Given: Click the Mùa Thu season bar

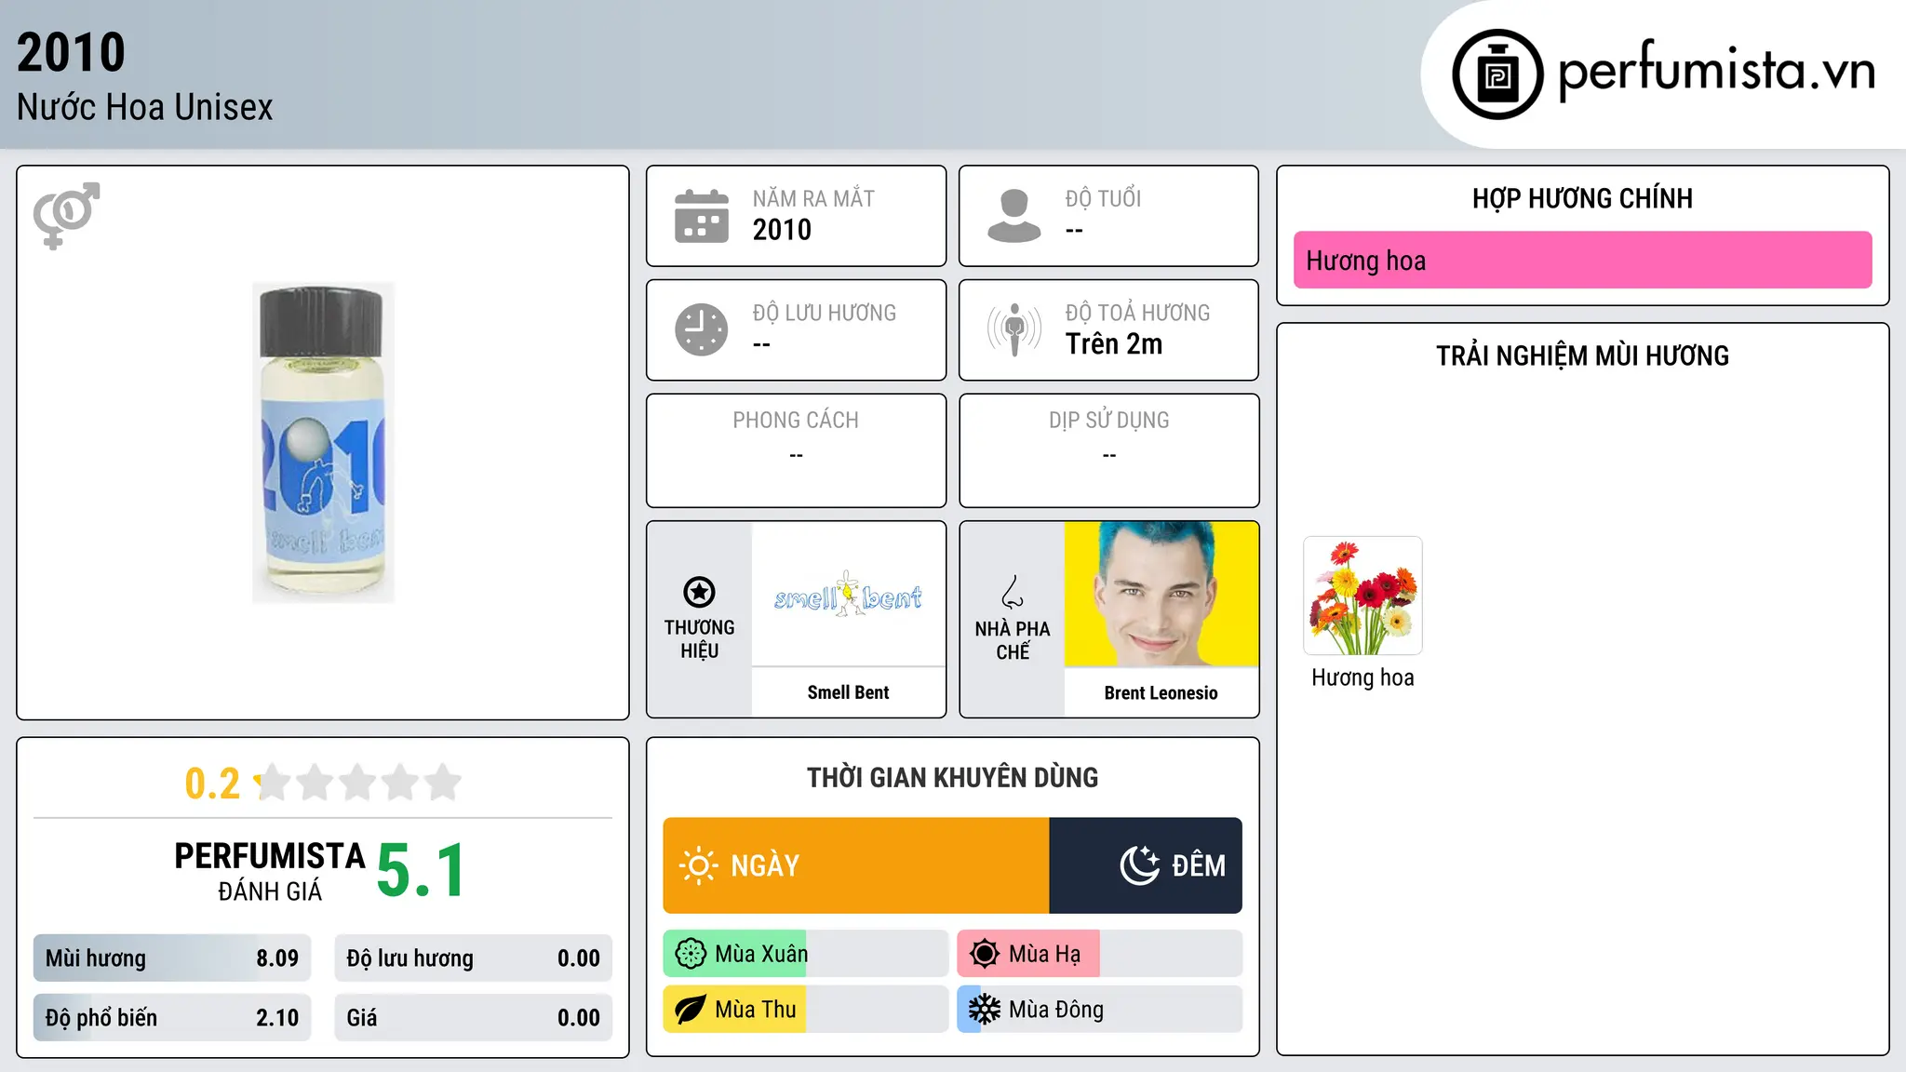Looking at the screenshot, I should point(806,1010).
